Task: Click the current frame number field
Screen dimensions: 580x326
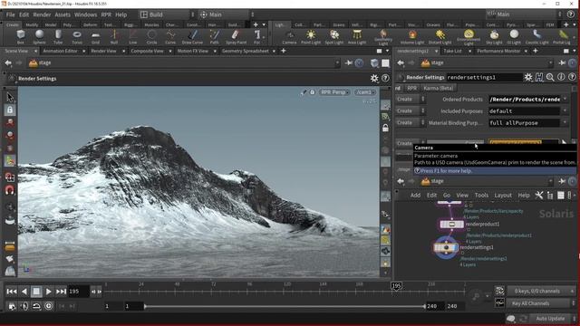Action: coord(78,292)
